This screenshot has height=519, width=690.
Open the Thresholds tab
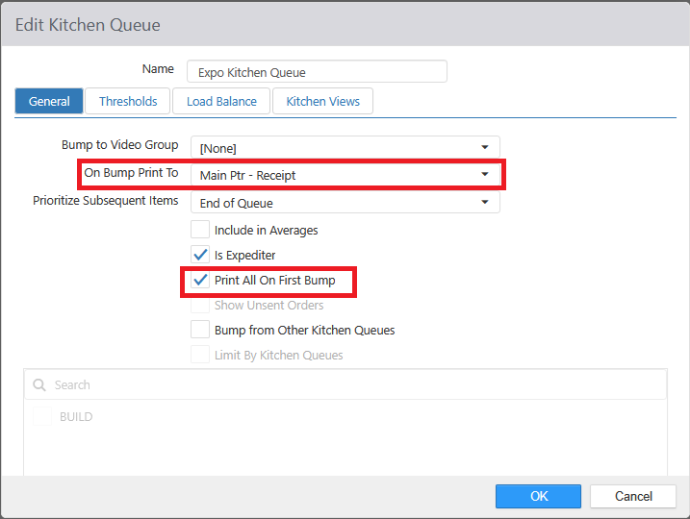click(x=128, y=101)
